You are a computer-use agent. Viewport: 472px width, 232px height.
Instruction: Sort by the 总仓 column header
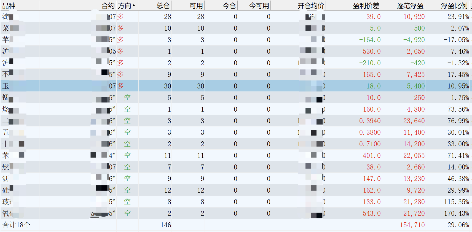coord(163,6)
